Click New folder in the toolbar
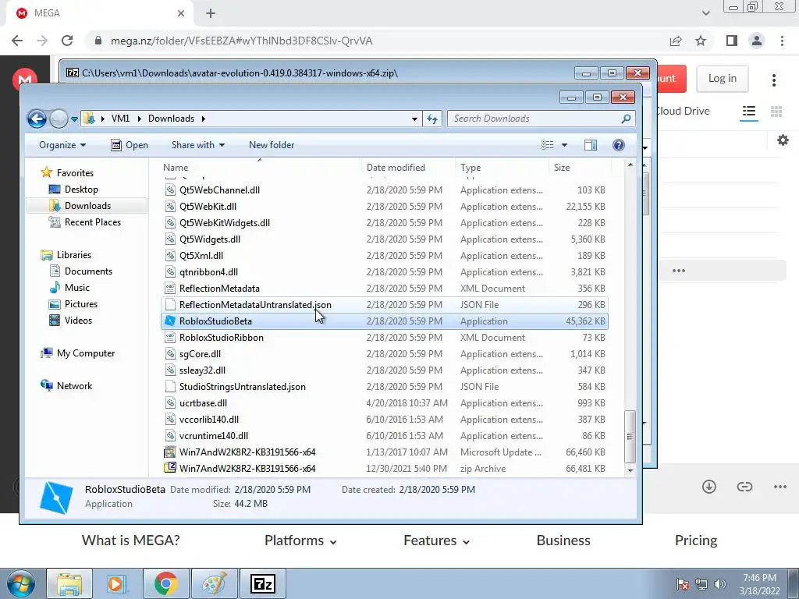Screen dimensions: 799x599 click(x=272, y=145)
